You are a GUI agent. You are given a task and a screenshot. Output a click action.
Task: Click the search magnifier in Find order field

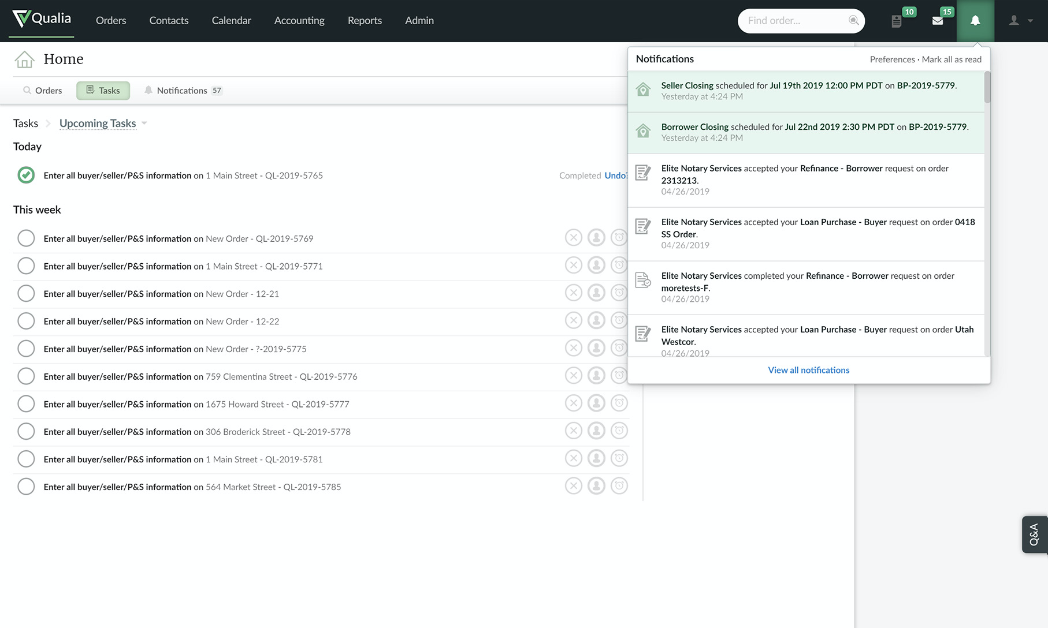point(854,20)
